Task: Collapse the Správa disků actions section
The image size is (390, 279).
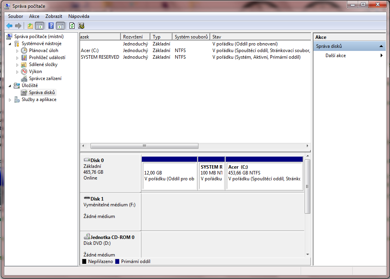Action: pyautogui.click(x=381, y=46)
